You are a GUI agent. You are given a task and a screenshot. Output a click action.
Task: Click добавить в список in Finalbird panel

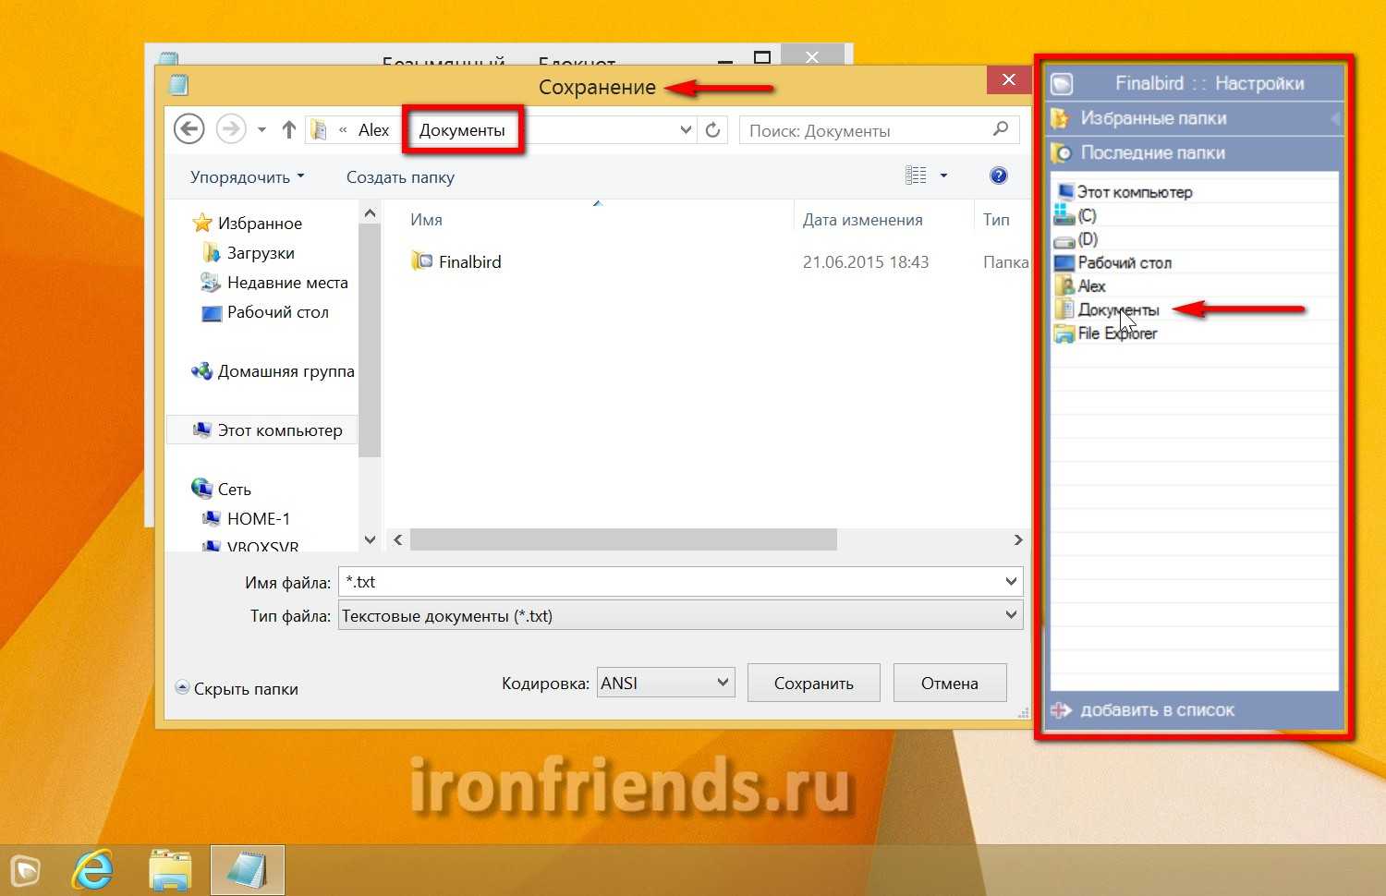[1144, 710]
